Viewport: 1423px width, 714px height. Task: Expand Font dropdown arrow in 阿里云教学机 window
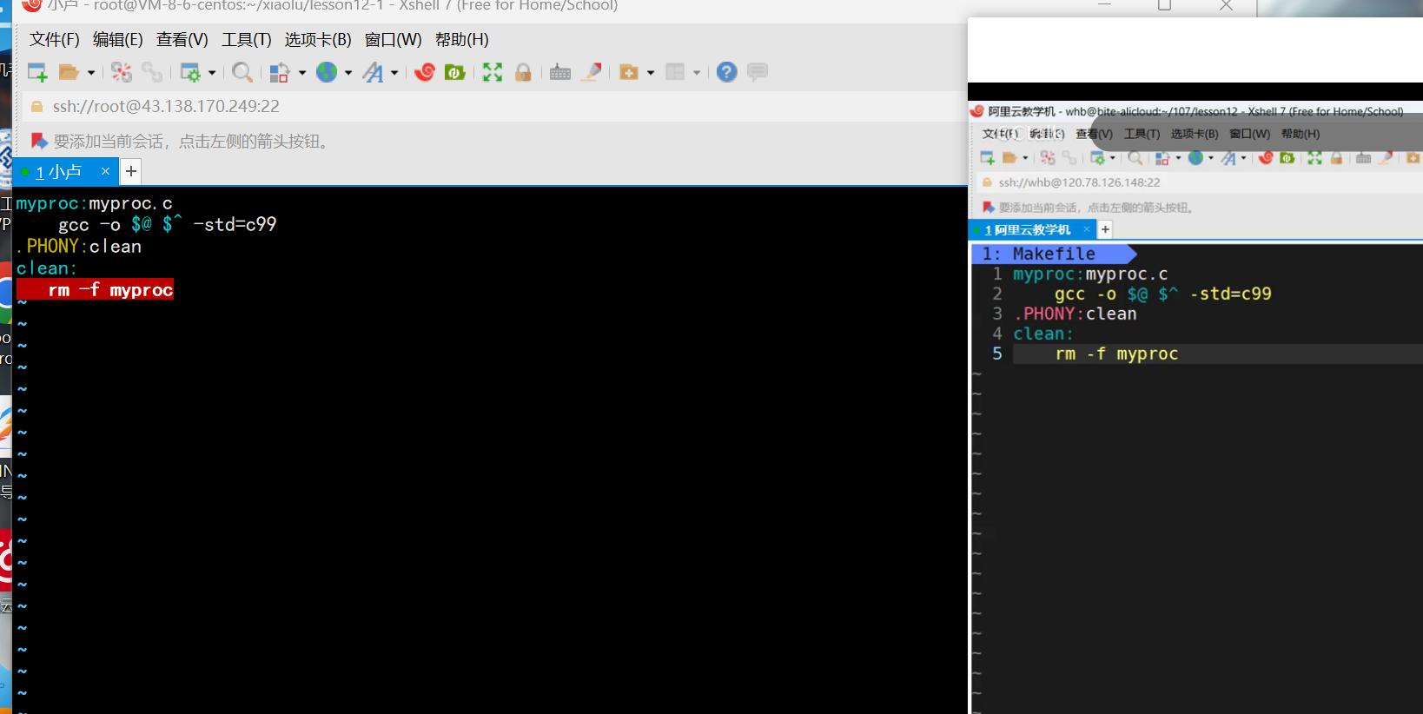1243,158
